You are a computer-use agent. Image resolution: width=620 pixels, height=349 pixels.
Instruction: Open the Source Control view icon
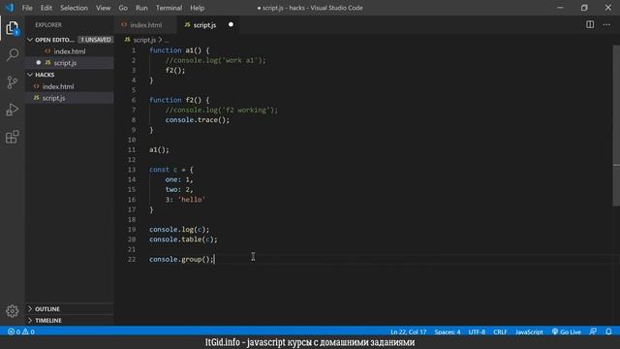coord(13,82)
